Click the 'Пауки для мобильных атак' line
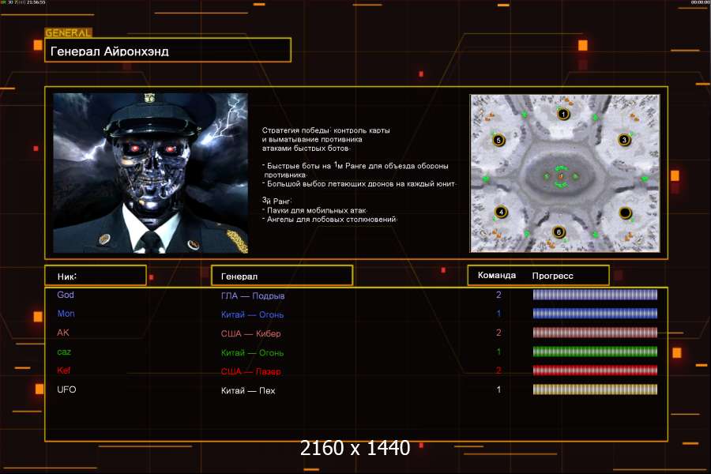 point(314,210)
